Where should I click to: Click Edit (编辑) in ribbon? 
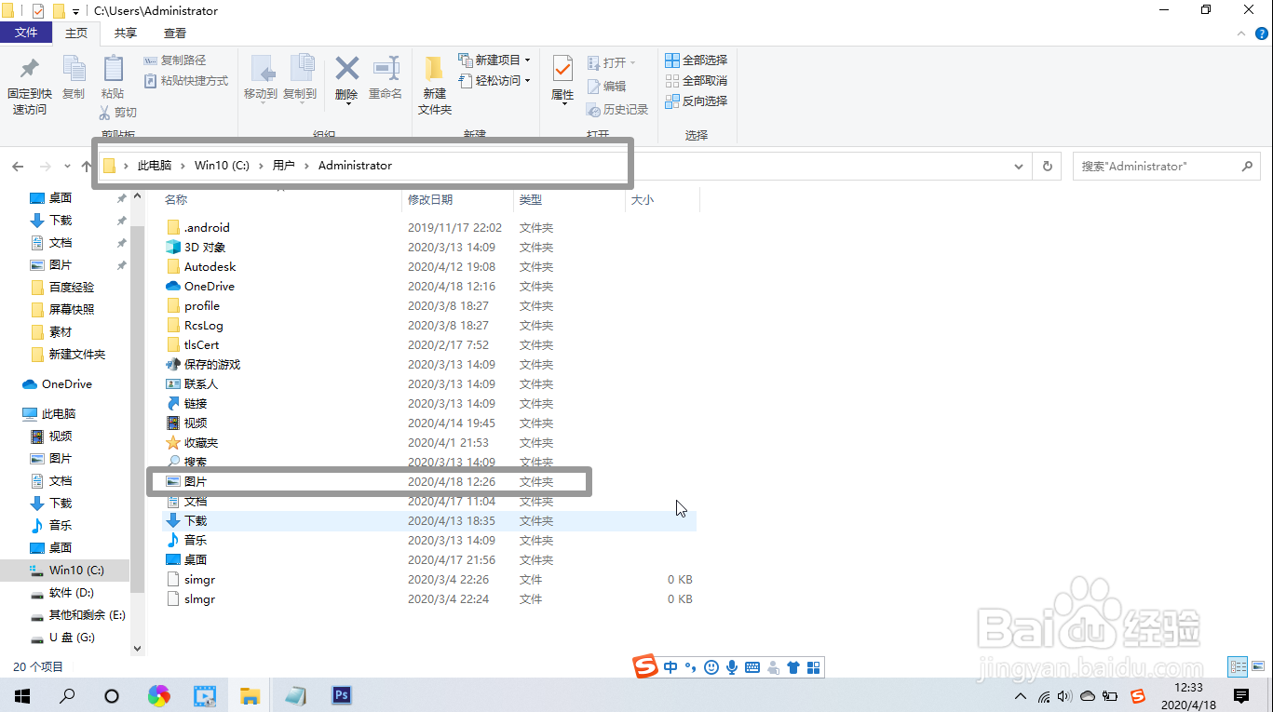(x=607, y=87)
